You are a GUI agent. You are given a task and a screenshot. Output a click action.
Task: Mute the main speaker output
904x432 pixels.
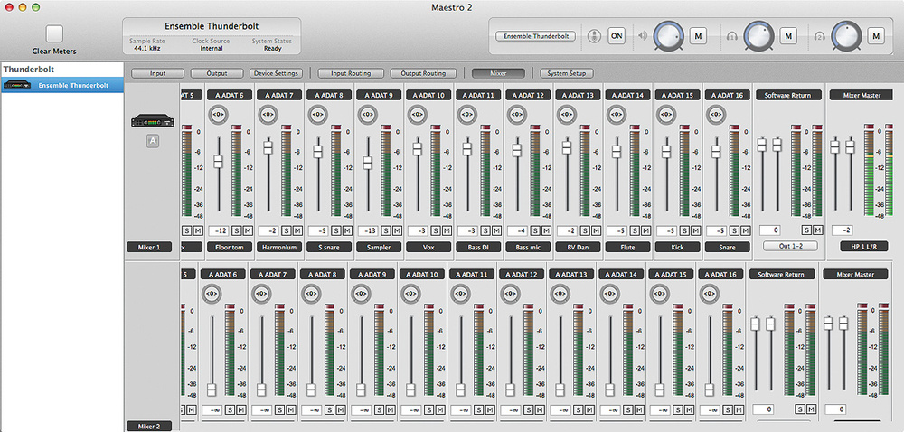coord(697,36)
